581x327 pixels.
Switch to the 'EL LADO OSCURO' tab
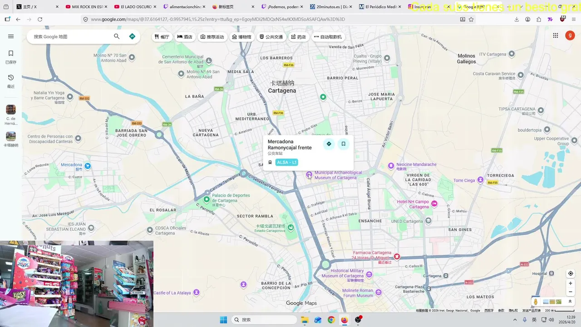click(136, 7)
